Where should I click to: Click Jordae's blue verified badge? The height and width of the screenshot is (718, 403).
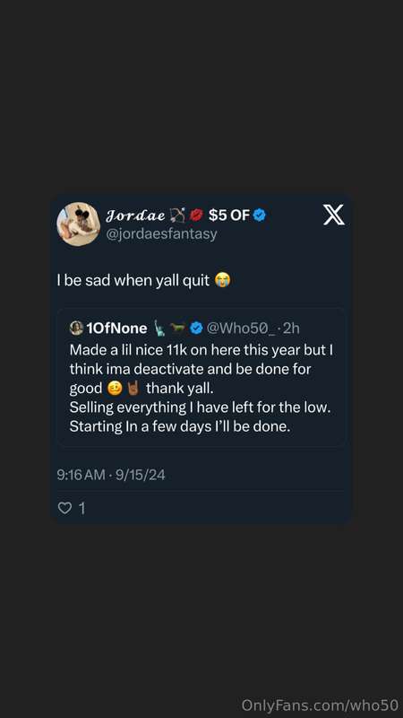260,215
